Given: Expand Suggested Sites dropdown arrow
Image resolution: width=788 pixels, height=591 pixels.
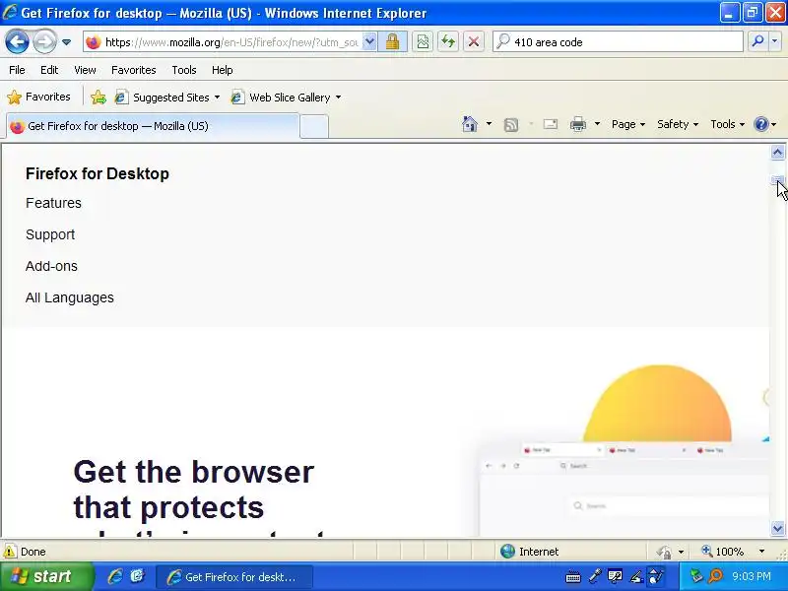Looking at the screenshot, I should click(x=217, y=97).
